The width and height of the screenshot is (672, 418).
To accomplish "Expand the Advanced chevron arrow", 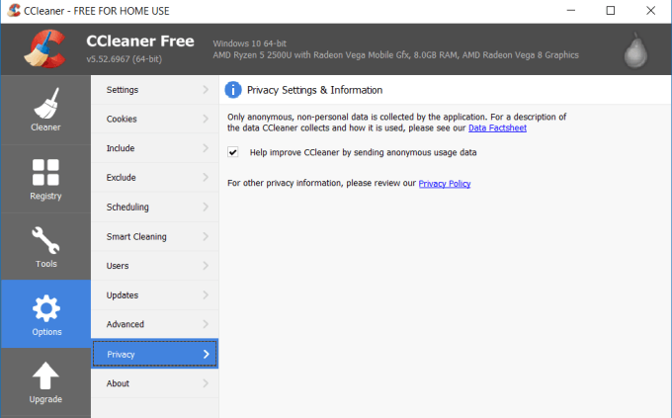I will point(206,324).
